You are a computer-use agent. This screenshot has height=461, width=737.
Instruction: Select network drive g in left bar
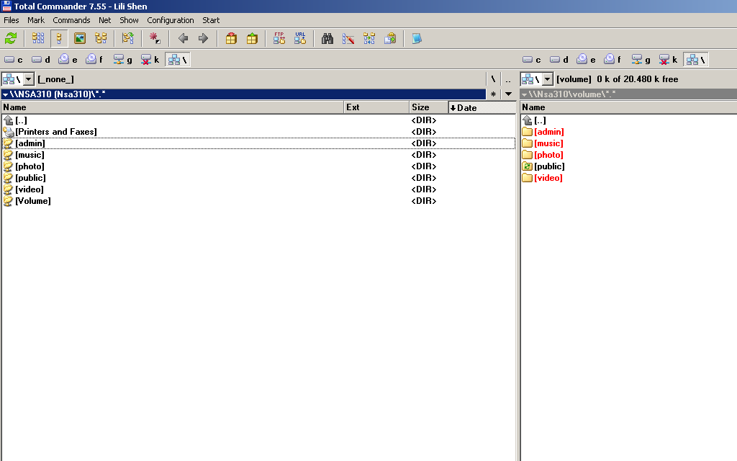coord(122,60)
